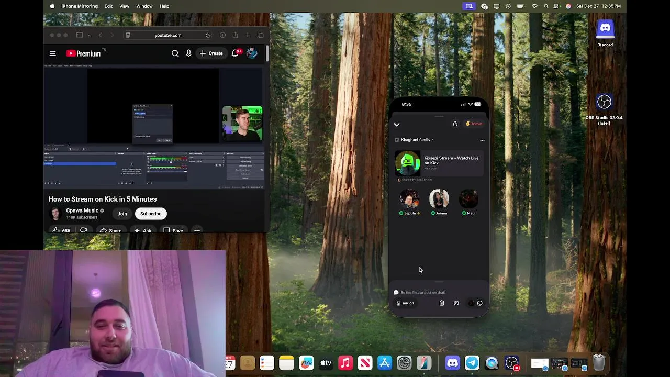Select 3ep6hr's avatar in the room
Screen dimensions: 670x377
pyautogui.click(x=410, y=199)
